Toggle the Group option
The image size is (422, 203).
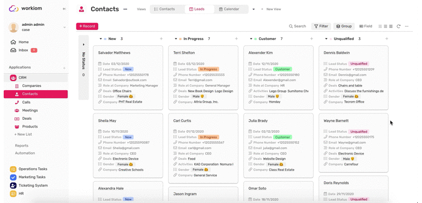pos(344,26)
